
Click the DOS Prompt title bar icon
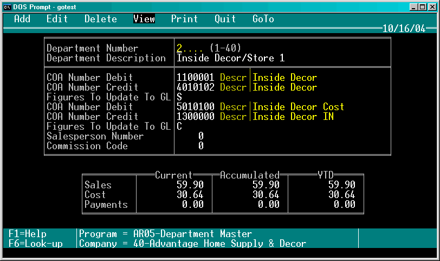[x=7, y=7]
